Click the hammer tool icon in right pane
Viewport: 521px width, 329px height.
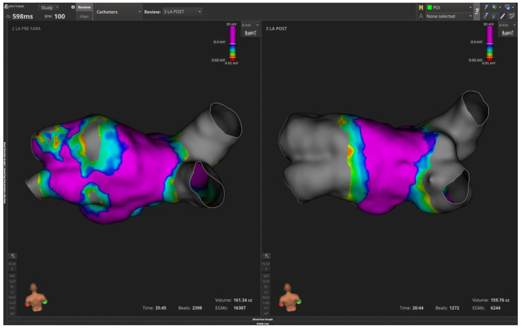[266, 256]
